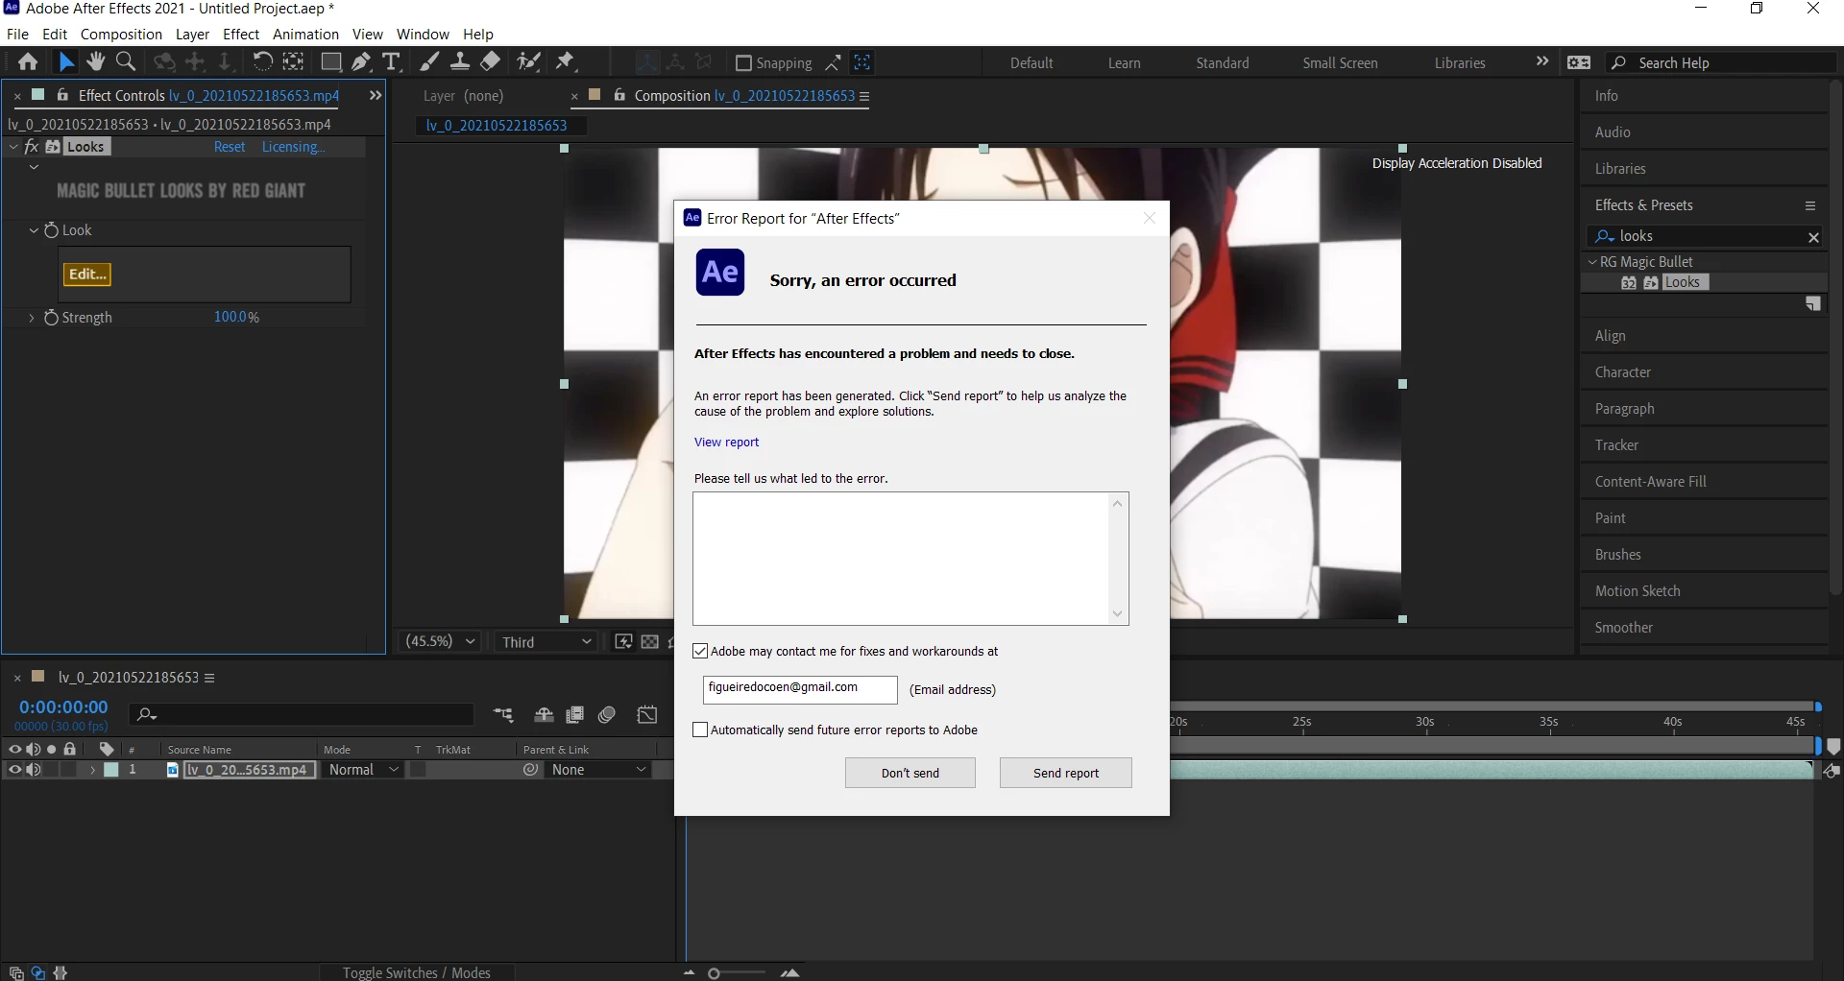
Task: Click the workspace overflow double-arrow icon
Action: pos(1542,61)
